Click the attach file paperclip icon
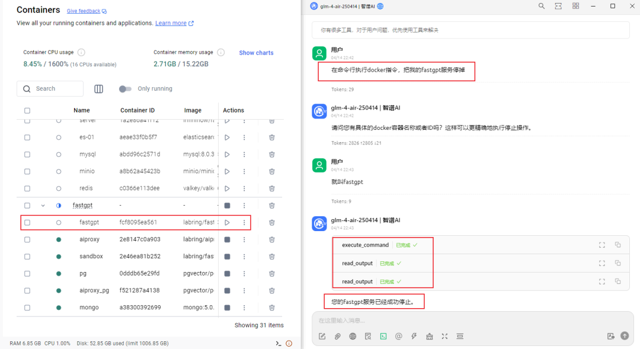Image resolution: width=640 pixels, height=349 pixels. point(338,337)
